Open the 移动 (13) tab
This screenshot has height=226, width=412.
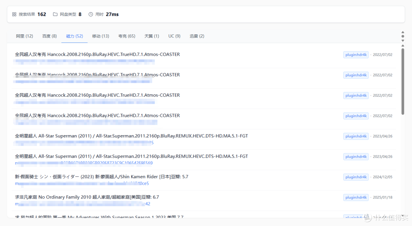(101, 36)
